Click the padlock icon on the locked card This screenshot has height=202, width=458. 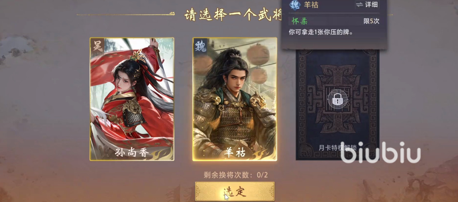[x=337, y=100]
